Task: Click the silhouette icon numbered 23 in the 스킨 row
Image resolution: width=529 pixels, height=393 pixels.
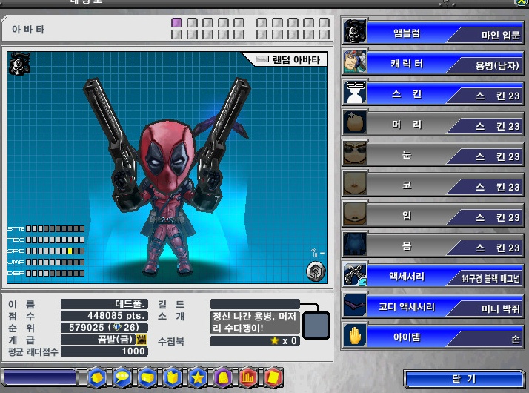Action: (355, 93)
